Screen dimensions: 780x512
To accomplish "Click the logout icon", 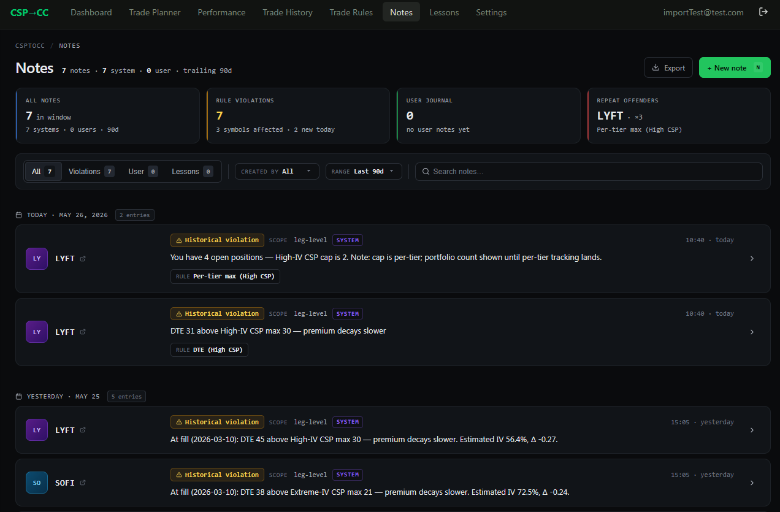I will tap(763, 12).
